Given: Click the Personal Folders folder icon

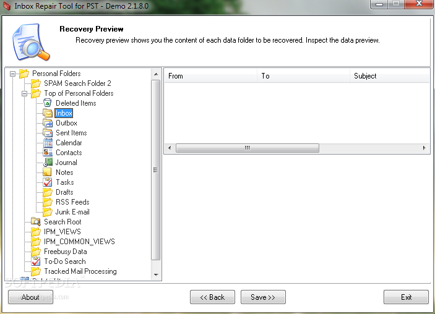Looking at the screenshot, I should coord(24,74).
